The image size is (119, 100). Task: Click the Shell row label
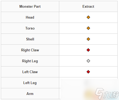30,39
